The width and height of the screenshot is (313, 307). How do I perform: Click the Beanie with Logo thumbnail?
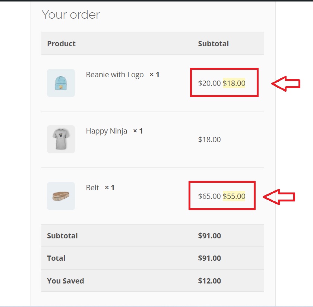61,83
